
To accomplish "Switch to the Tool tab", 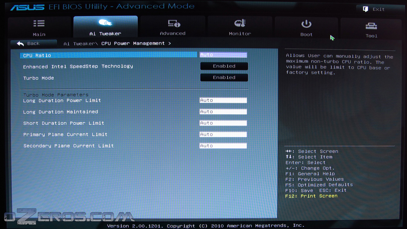I will click(371, 29).
